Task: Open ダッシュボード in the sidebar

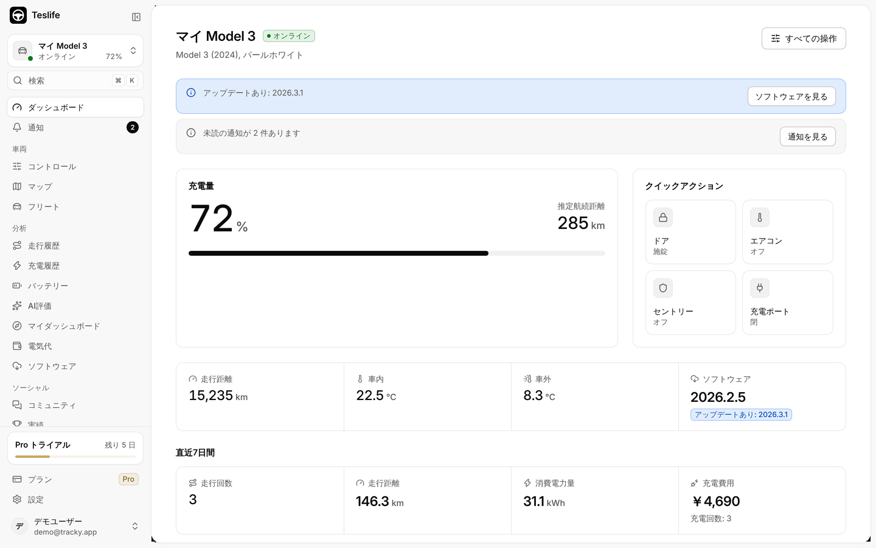Action: tap(75, 107)
